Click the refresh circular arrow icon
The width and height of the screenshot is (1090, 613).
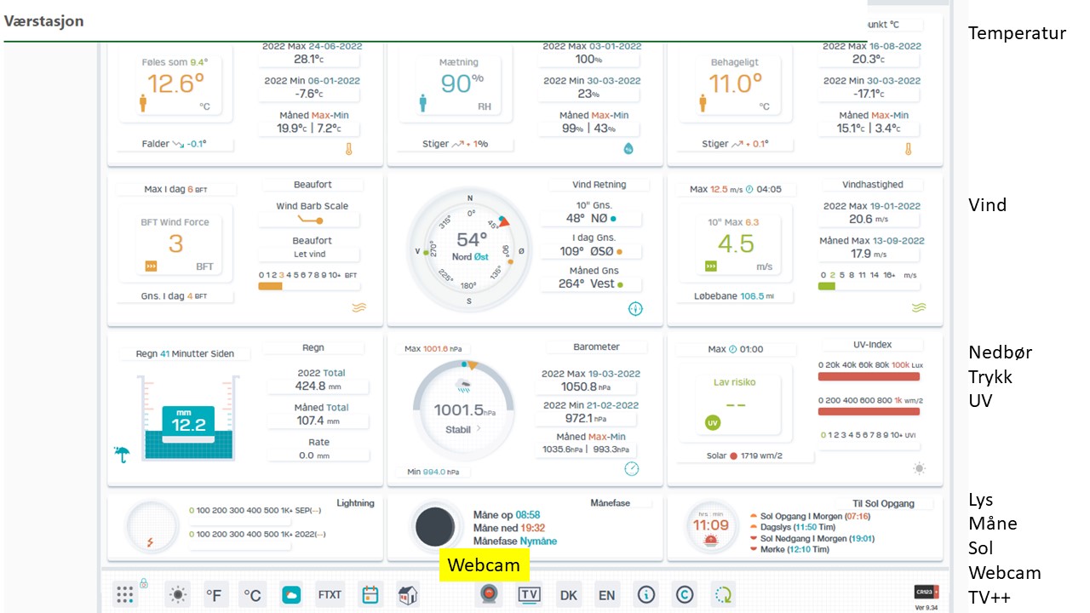tap(724, 594)
